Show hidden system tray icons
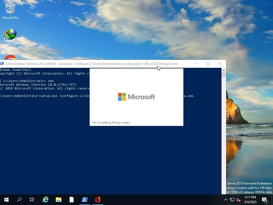 click(226, 200)
